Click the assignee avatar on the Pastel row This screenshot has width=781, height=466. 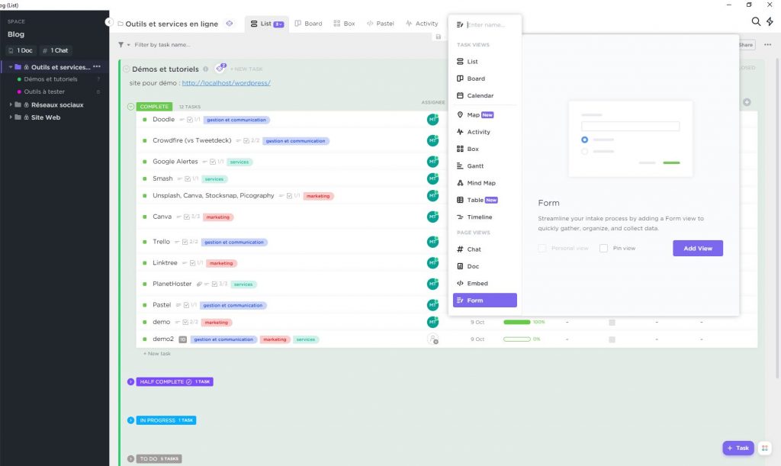point(432,305)
